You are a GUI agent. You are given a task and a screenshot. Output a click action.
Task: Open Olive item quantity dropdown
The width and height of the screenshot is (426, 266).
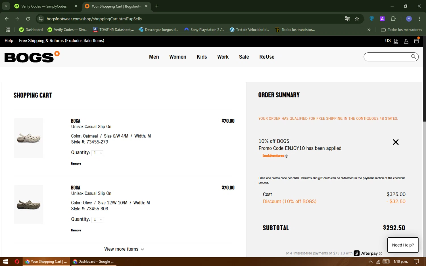[x=97, y=219]
